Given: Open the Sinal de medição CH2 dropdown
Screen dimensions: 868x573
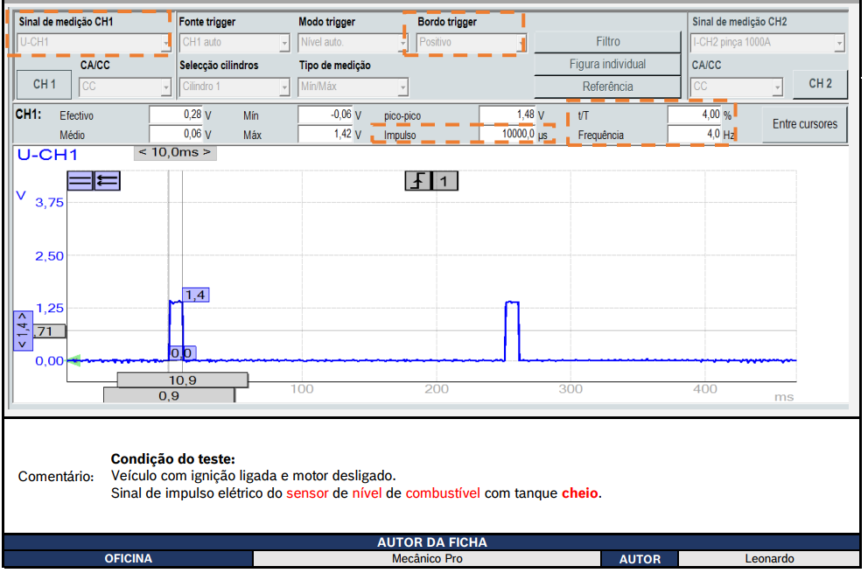Looking at the screenshot, I should (x=766, y=42).
